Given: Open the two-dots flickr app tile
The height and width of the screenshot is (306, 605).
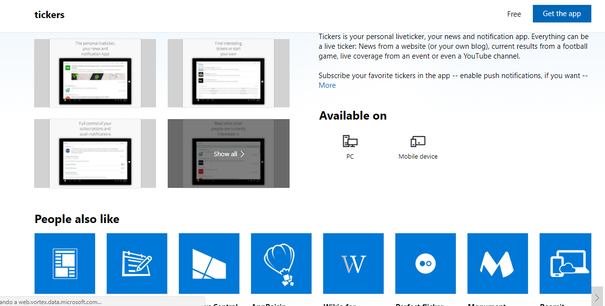Looking at the screenshot, I should (x=426, y=264).
